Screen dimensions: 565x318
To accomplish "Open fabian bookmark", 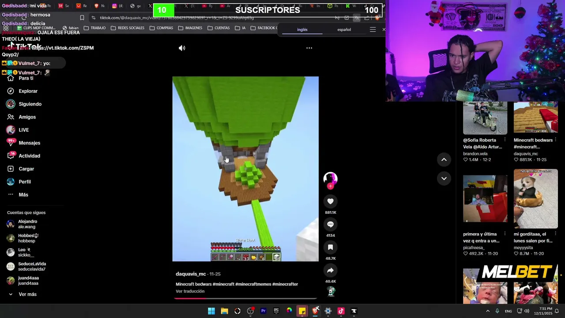I will tap(70, 28).
